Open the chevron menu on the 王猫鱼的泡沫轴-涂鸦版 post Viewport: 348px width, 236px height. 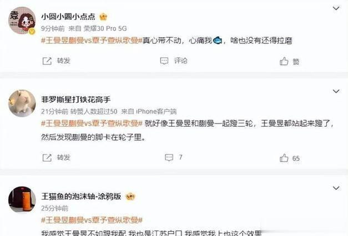336,188
